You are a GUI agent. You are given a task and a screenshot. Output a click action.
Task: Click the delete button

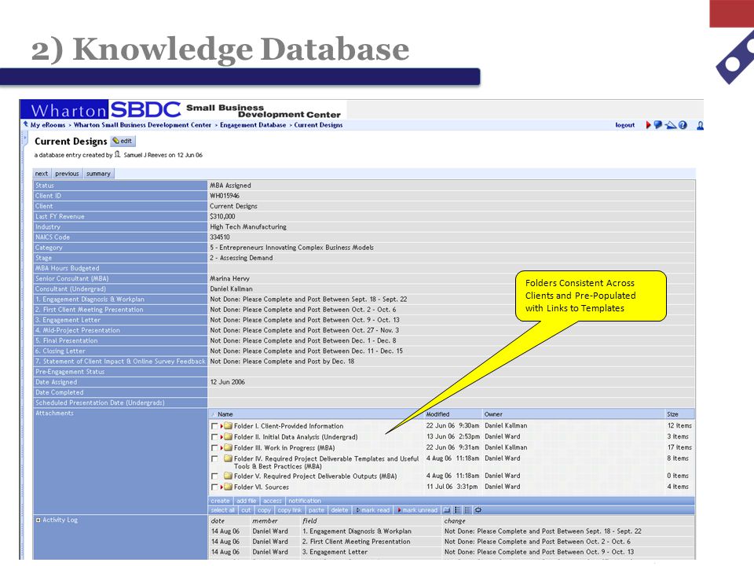(339, 510)
